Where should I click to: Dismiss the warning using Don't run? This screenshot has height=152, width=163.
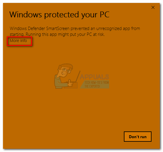tap(137, 136)
